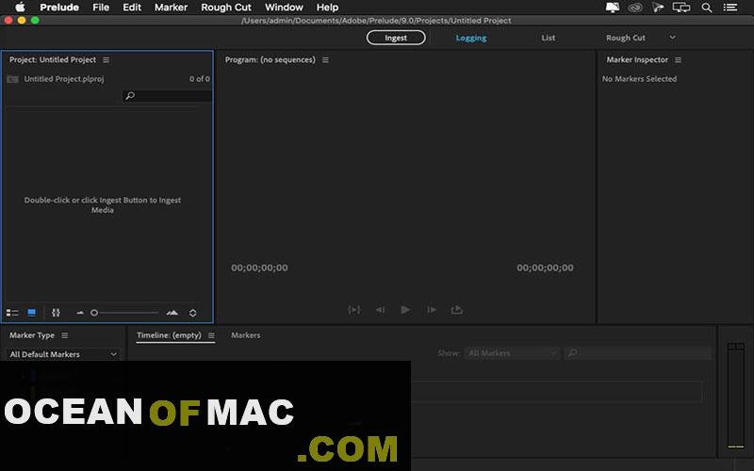Open the Program panel hamburger menu
The height and width of the screenshot is (471, 754).
click(x=325, y=60)
